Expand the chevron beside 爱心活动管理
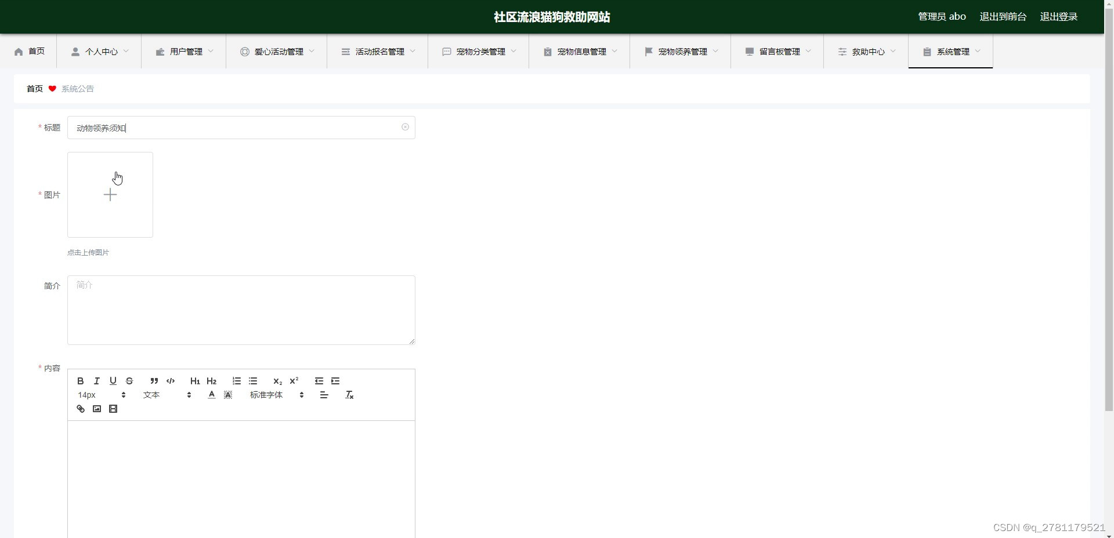 coord(312,51)
